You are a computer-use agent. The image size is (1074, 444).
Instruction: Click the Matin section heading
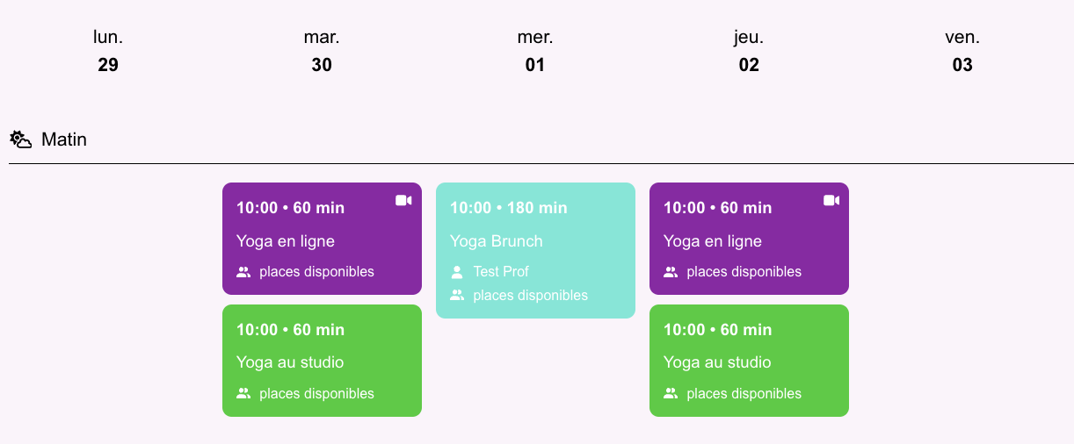pos(64,140)
